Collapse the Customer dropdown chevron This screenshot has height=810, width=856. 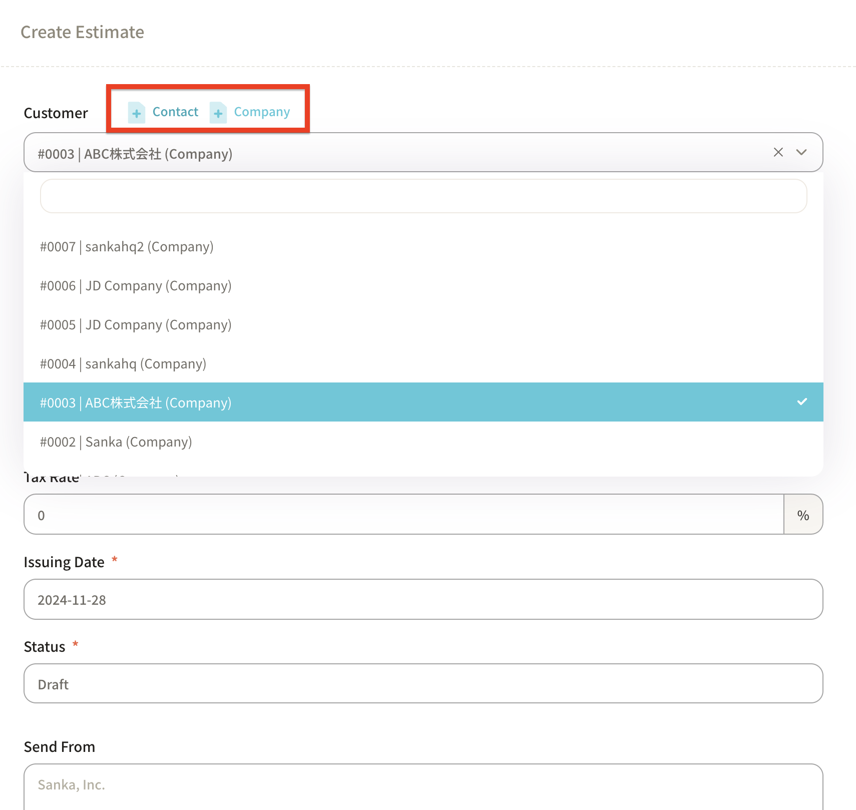pyautogui.click(x=801, y=152)
